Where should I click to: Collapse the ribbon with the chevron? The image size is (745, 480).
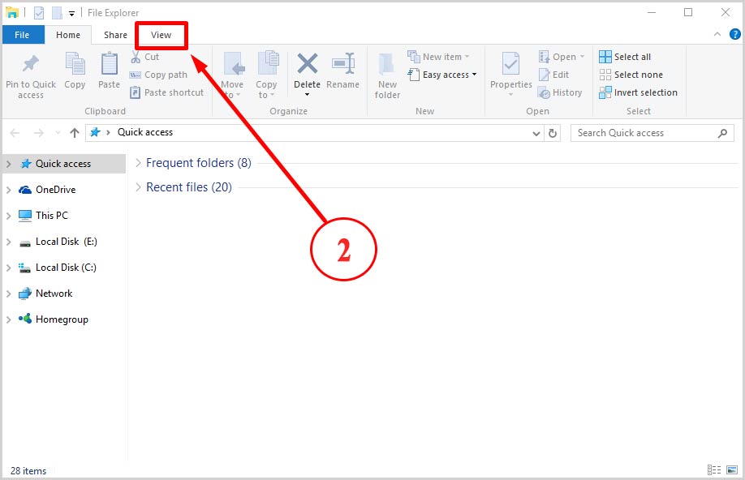tap(716, 34)
